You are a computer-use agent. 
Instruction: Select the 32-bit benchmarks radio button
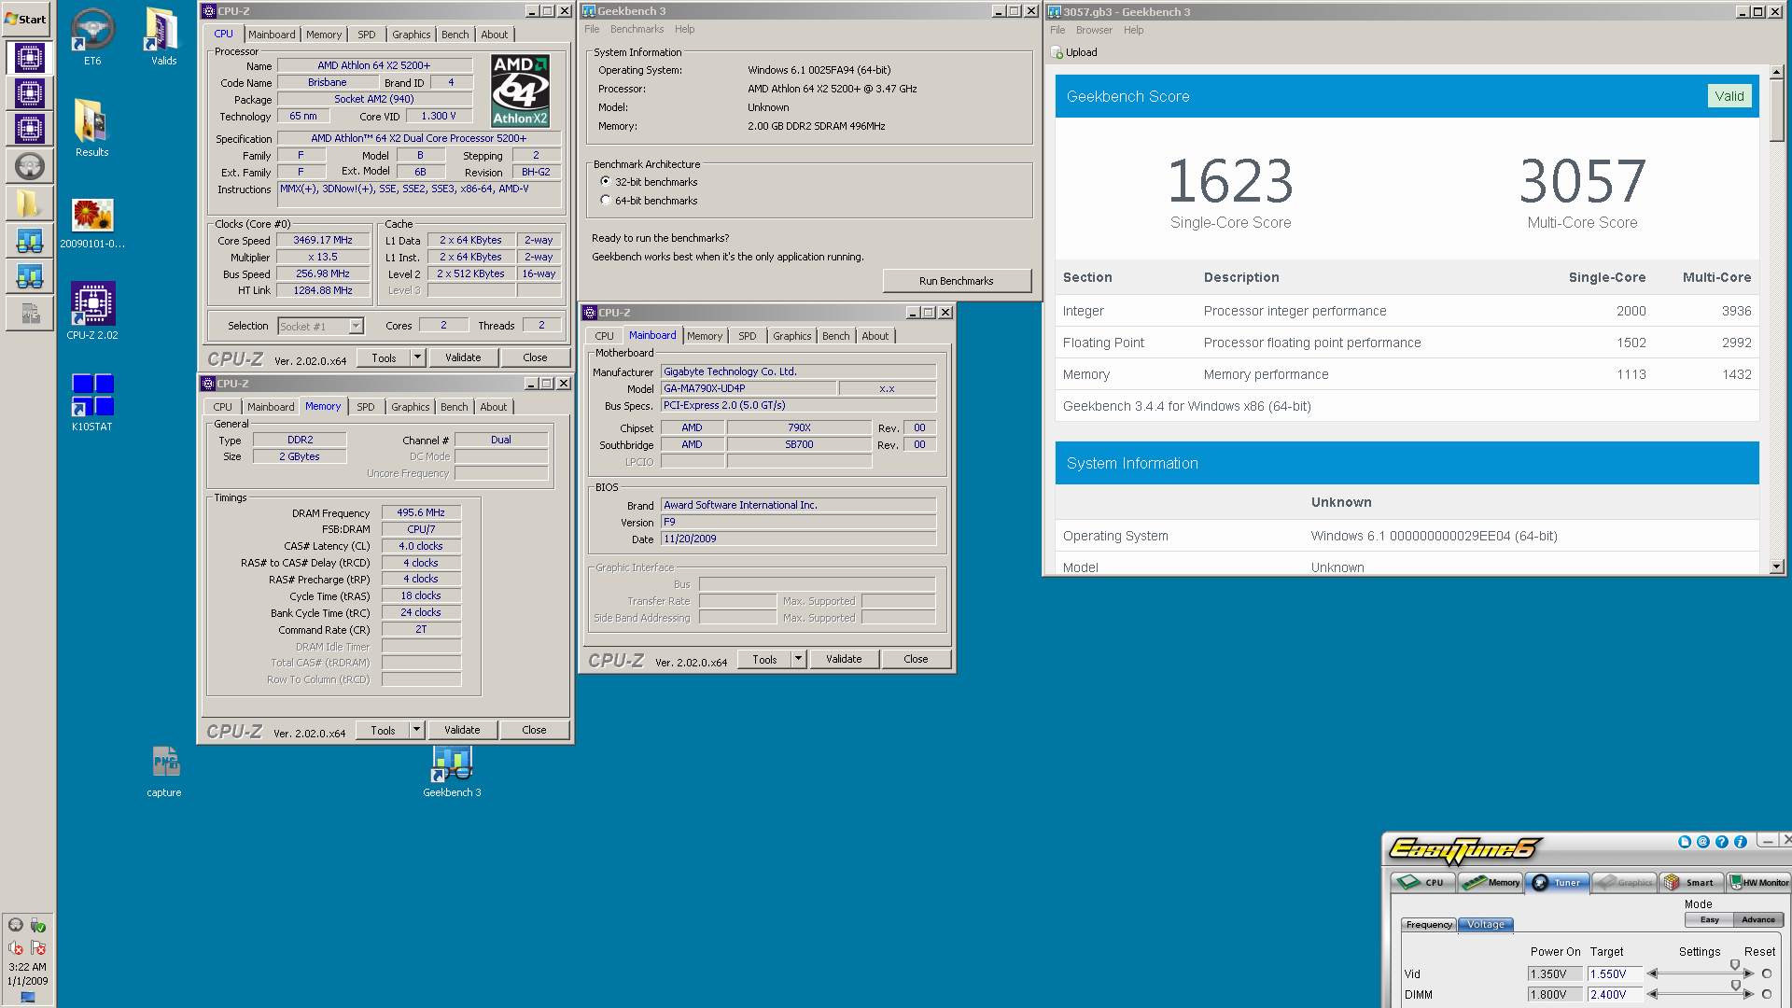606,182
